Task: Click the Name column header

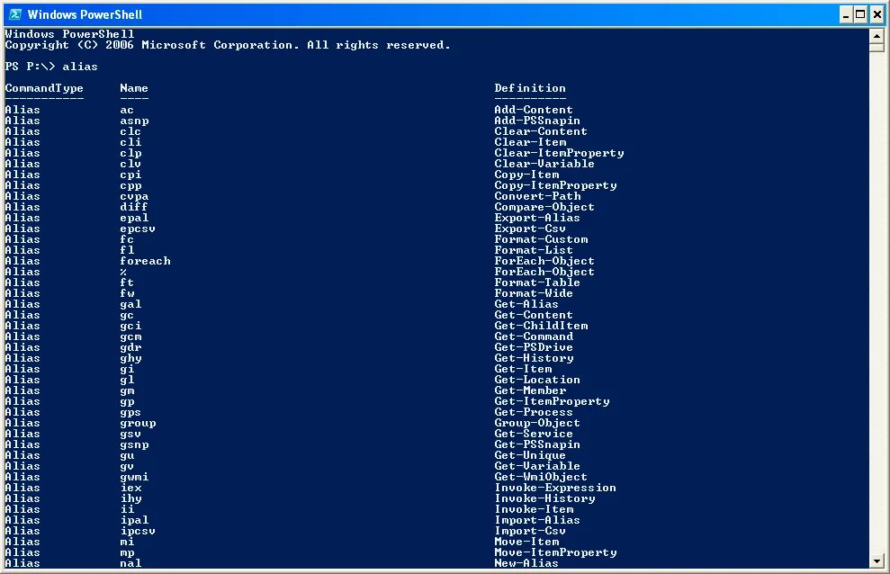Action: [134, 88]
